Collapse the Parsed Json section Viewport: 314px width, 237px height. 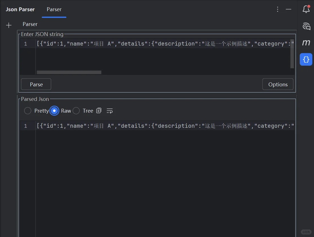pos(35,99)
